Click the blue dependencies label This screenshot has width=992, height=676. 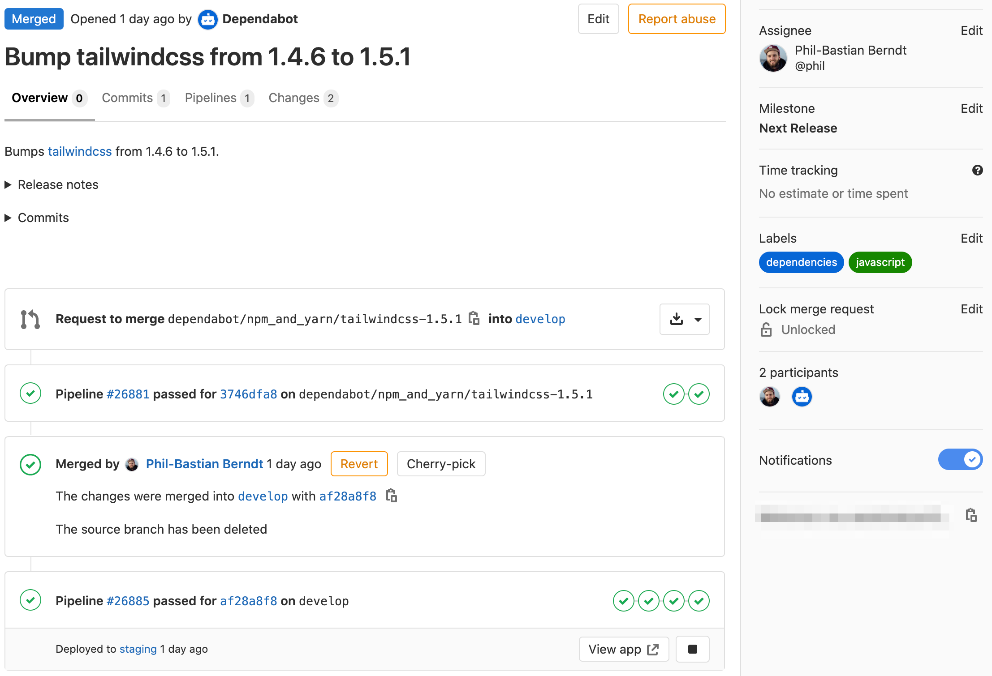801,262
